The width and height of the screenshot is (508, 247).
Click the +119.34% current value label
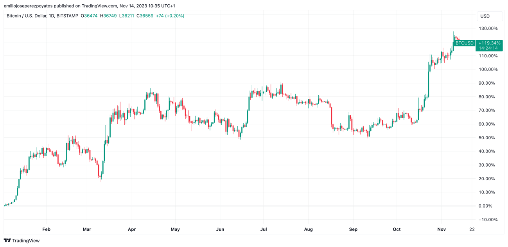(489, 43)
